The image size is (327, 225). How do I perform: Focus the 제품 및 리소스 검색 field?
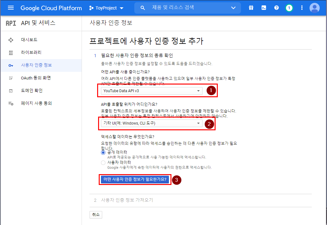coord(188,8)
